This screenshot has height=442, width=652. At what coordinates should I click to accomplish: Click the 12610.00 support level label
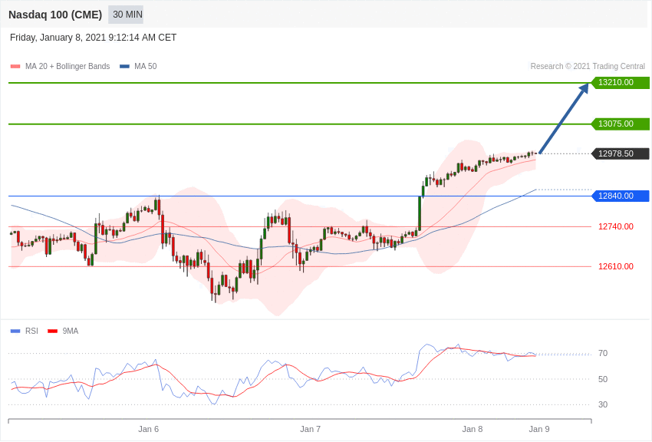click(615, 266)
